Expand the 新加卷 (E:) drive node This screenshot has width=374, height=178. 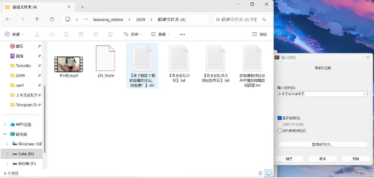[x=7, y=164]
